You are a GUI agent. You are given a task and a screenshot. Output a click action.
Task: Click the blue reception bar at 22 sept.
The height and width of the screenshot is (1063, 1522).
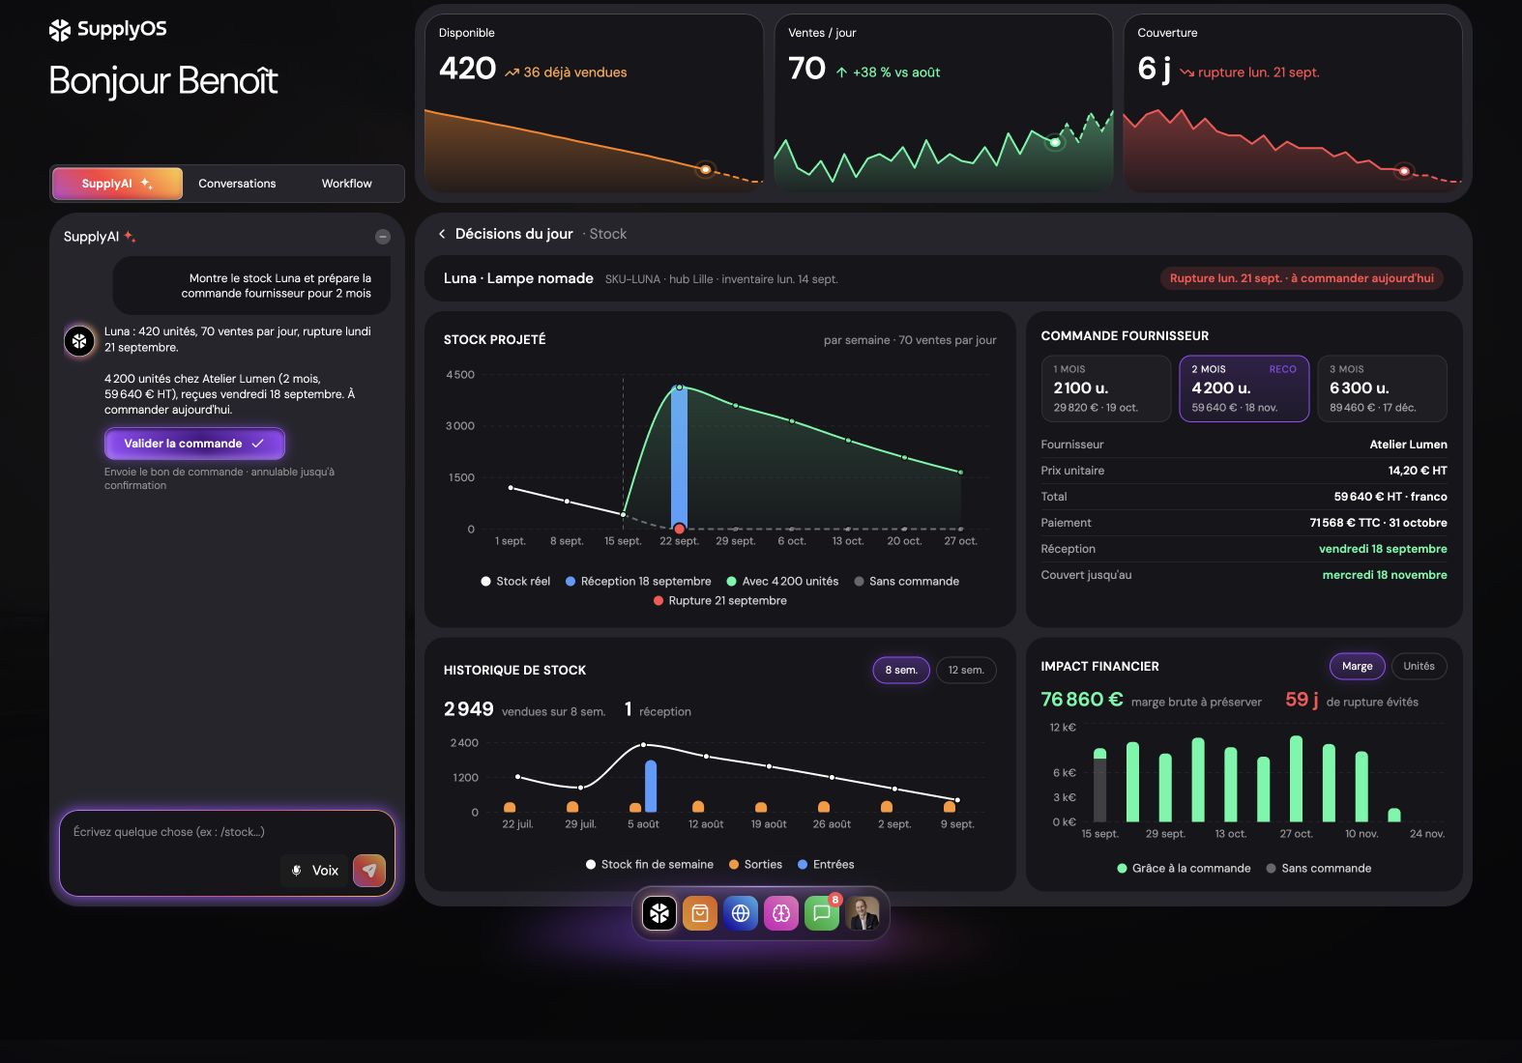coord(679,456)
